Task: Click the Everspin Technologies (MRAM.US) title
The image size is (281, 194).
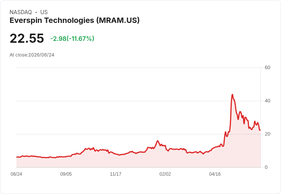Action: tap(74, 21)
